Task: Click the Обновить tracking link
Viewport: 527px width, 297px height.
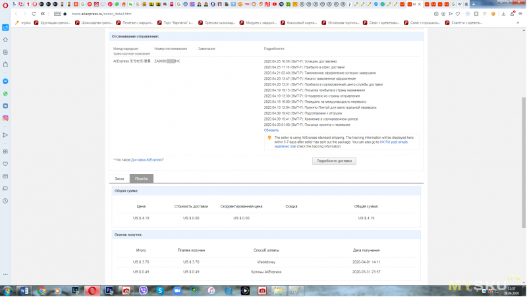Action: pos(271,130)
